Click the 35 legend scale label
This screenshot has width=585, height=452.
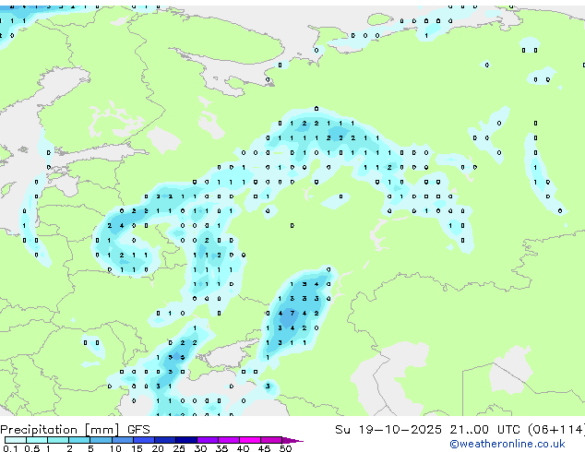coord(221,448)
